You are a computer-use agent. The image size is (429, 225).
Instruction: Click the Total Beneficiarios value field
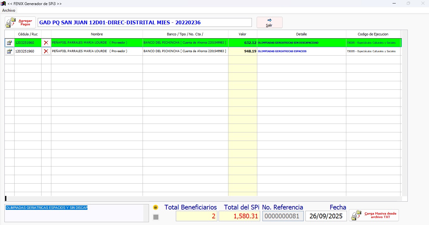pos(196,216)
